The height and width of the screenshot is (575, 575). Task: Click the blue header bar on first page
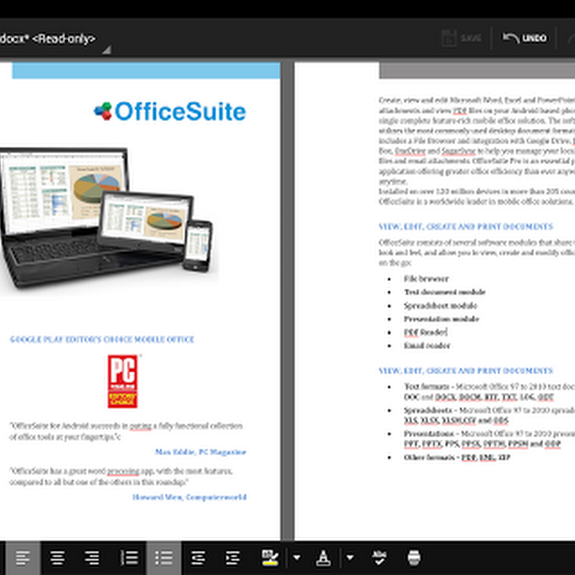(146, 70)
